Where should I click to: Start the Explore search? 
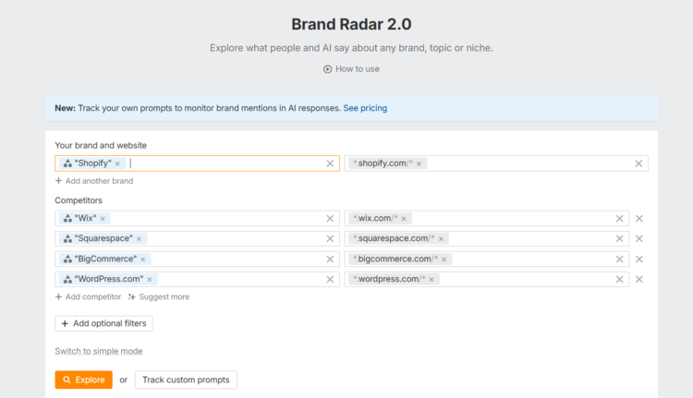click(x=83, y=380)
